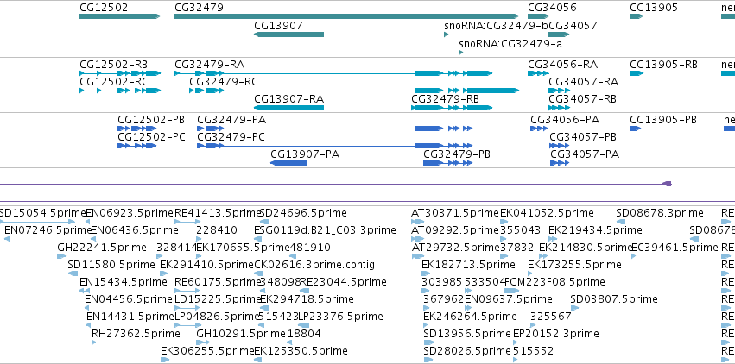Select the AT09292.5prime label
This screenshot has width=735, height=364.
coord(455,230)
